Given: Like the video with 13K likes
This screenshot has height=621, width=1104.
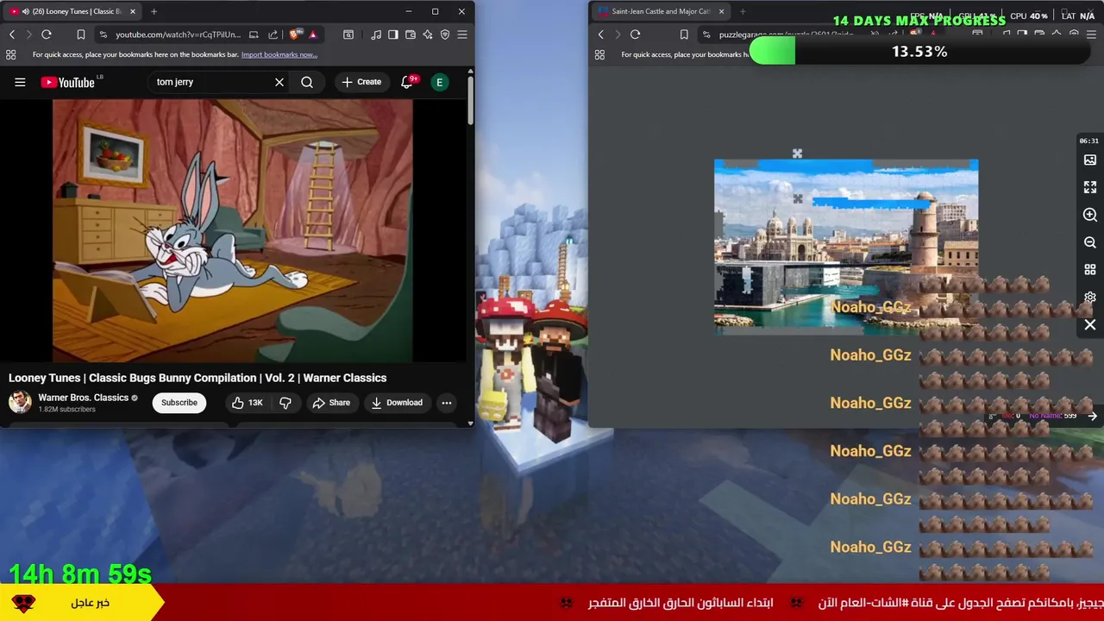Looking at the screenshot, I should point(247,403).
